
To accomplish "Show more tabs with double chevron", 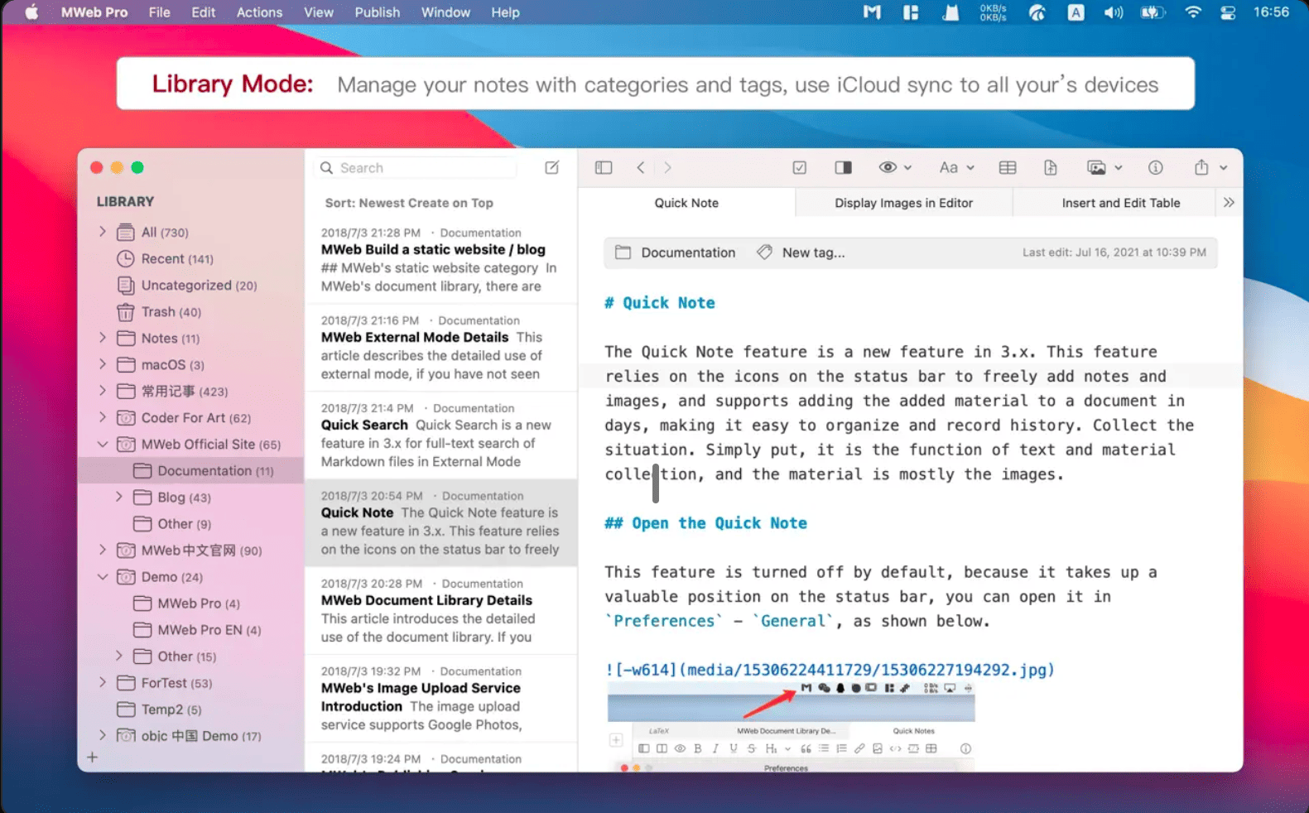I will (x=1229, y=202).
